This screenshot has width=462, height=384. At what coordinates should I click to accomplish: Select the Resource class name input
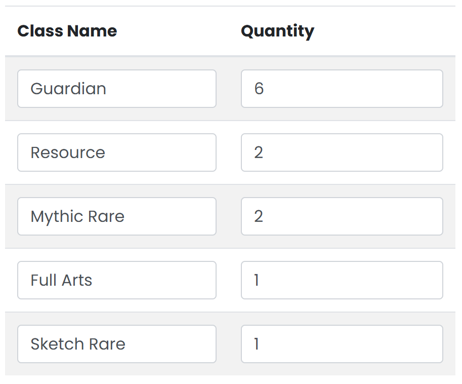(116, 152)
